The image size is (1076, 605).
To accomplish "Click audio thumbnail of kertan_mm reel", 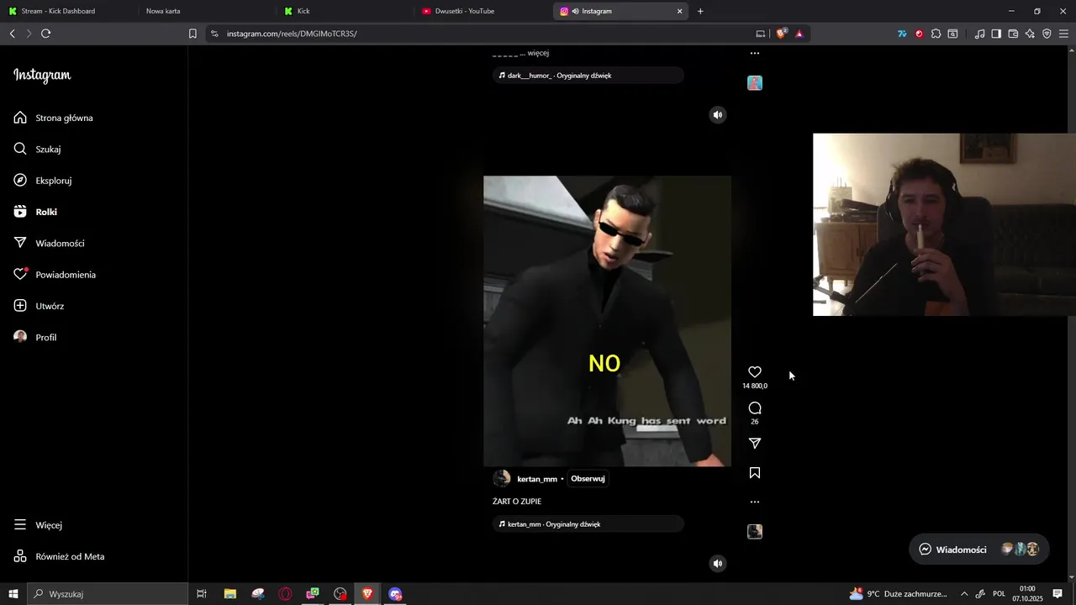I will (755, 532).
